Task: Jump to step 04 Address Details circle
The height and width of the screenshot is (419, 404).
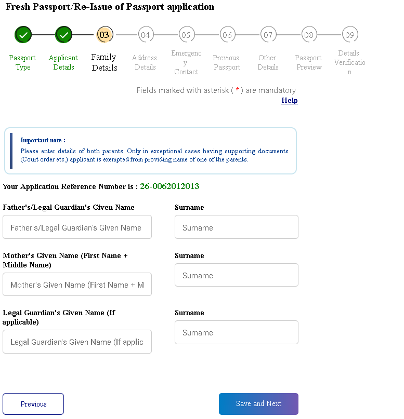Action: tap(146, 35)
